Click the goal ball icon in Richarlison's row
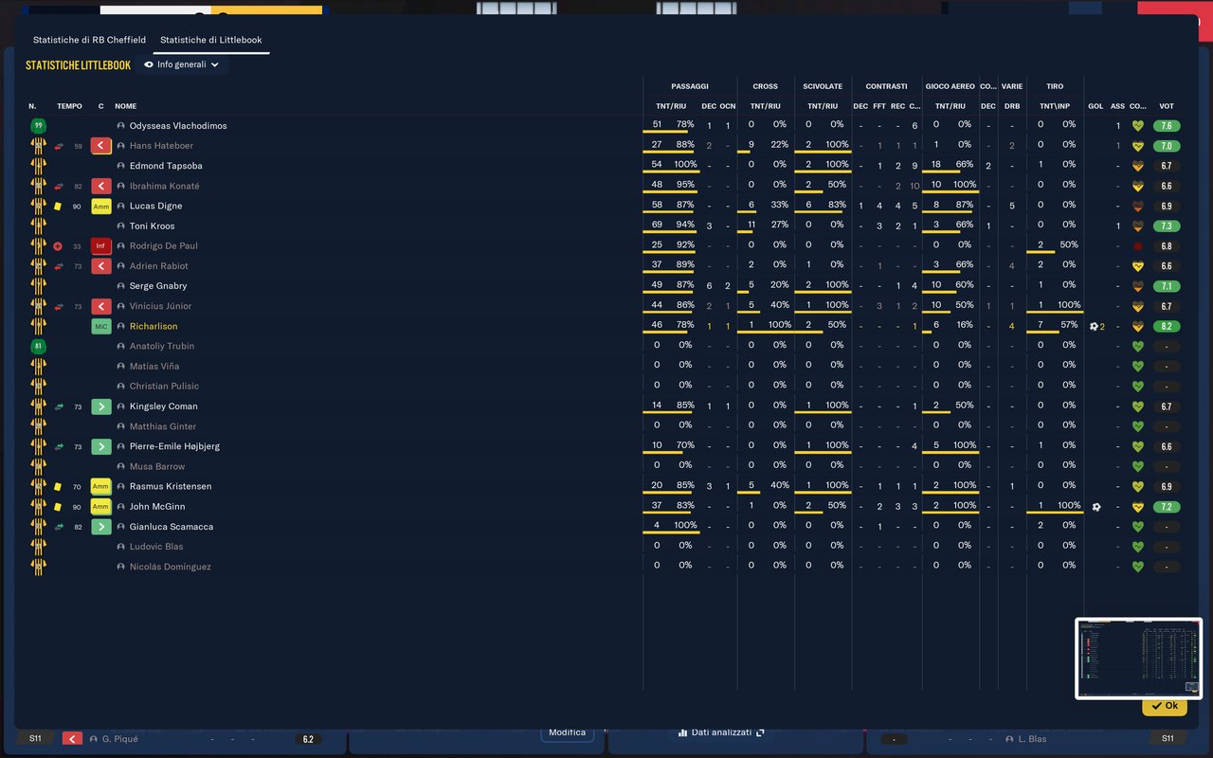 [x=1094, y=326]
